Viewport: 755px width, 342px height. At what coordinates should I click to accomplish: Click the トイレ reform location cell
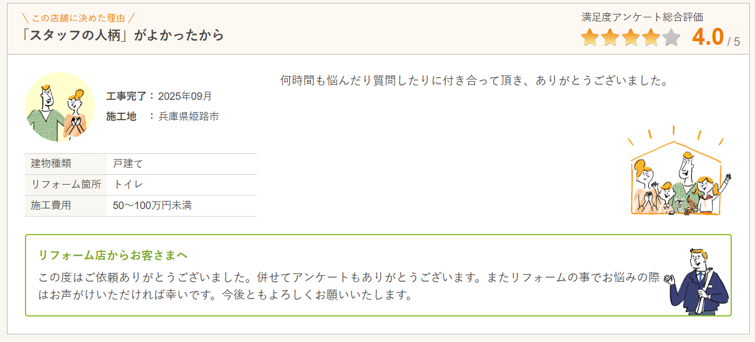pyautogui.click(x=128, y=185)
